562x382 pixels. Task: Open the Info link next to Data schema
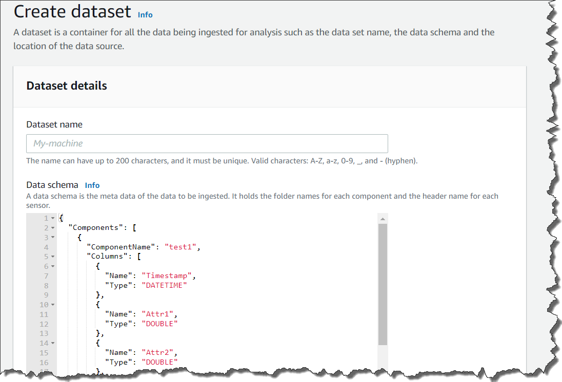coord(92,185)
